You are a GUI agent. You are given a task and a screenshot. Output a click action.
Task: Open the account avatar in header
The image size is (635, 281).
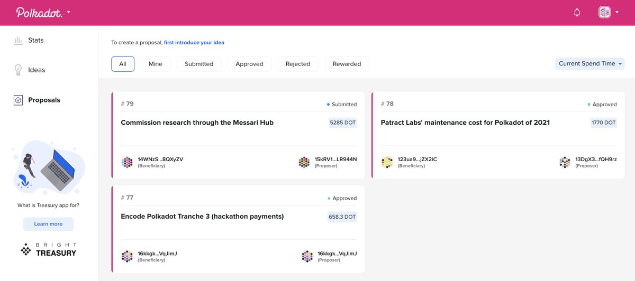604,12
